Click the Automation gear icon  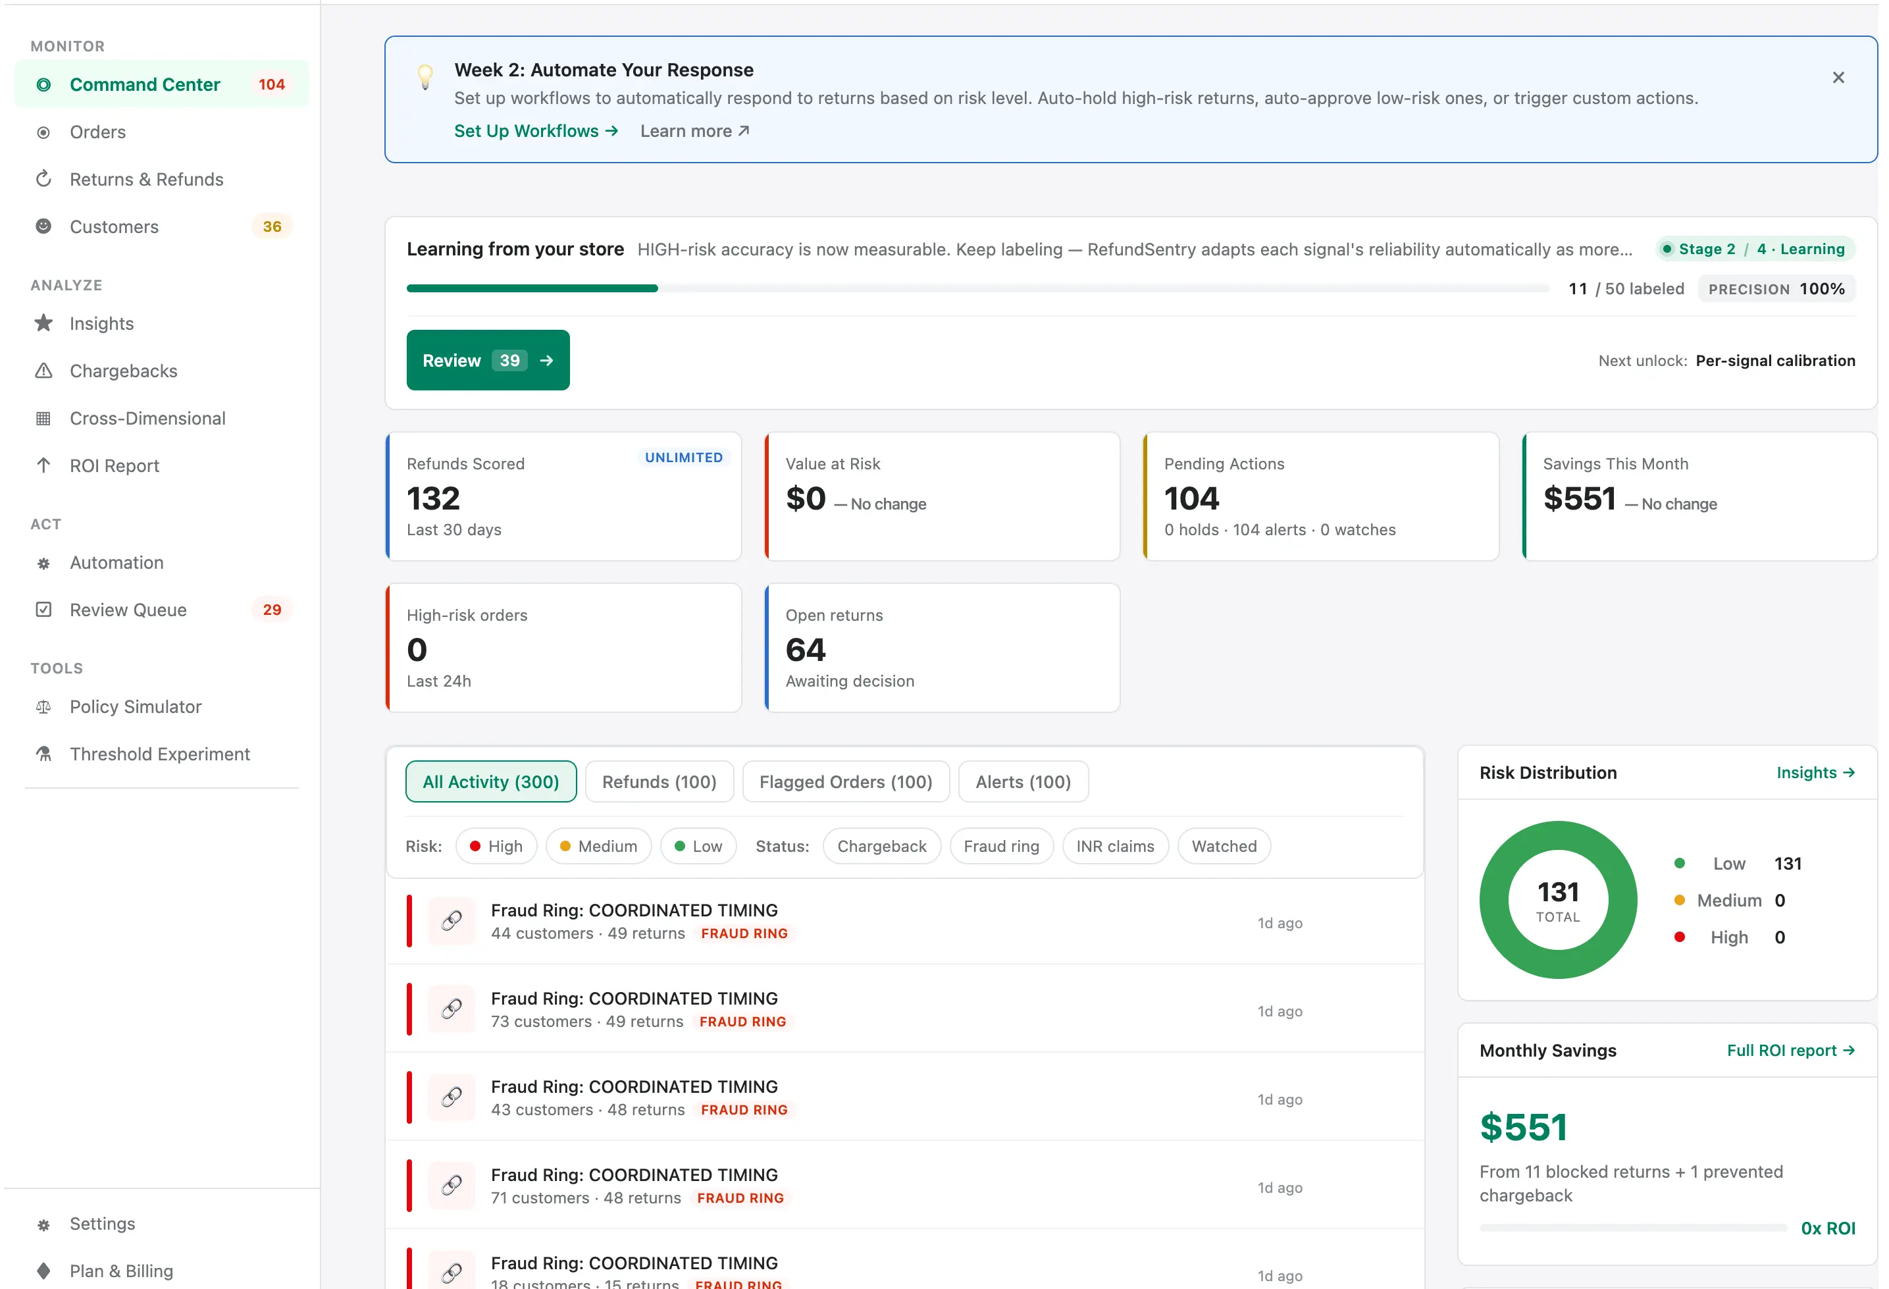[44, 564]
